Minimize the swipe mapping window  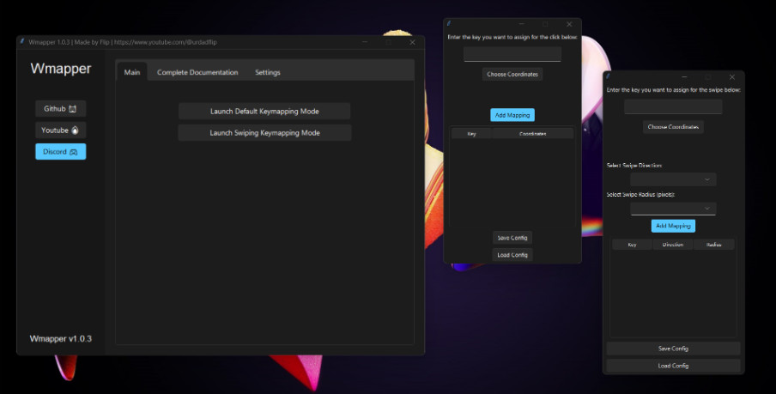coord(684,77)
